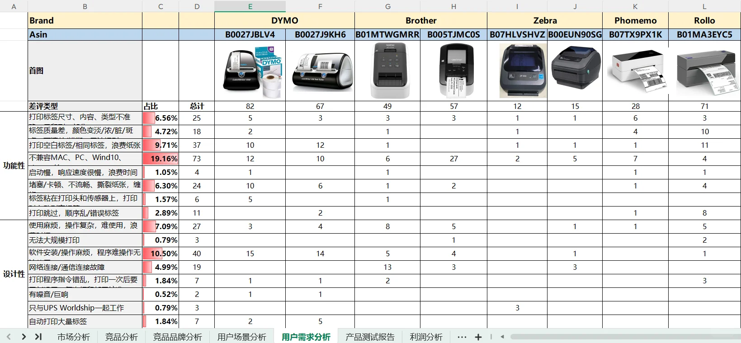741x343 pixels.
Task: Add a new sheet with the plus icon
Action: pyautogui.click(x=478, y=337)
